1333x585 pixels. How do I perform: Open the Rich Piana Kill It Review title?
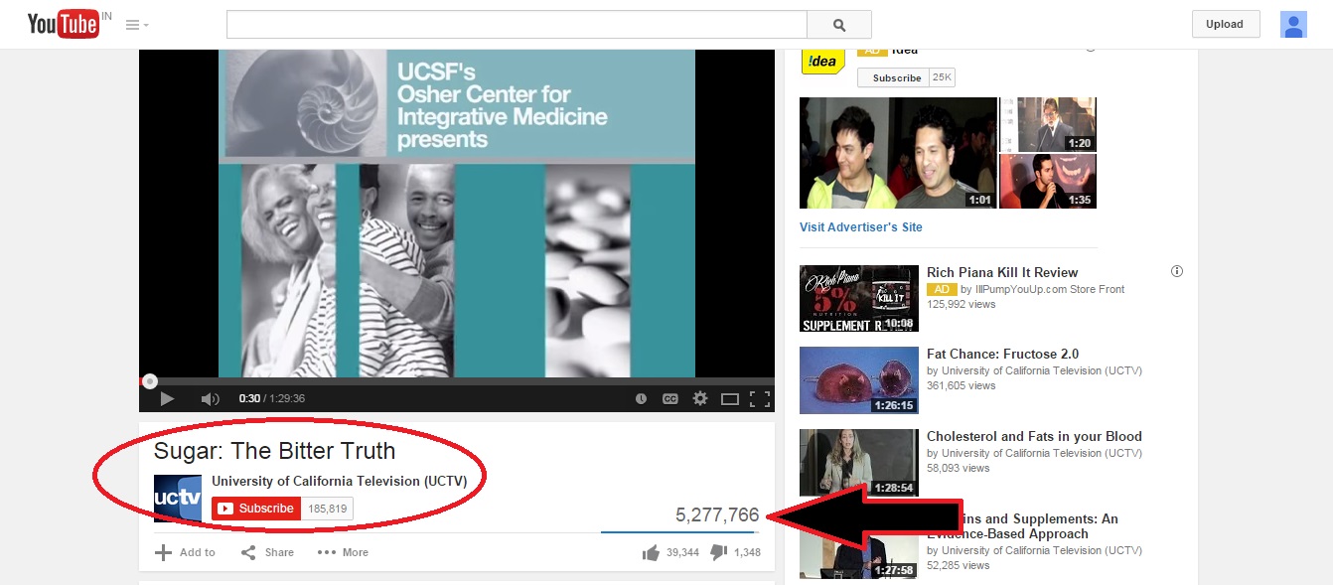tap(1002, 272)
